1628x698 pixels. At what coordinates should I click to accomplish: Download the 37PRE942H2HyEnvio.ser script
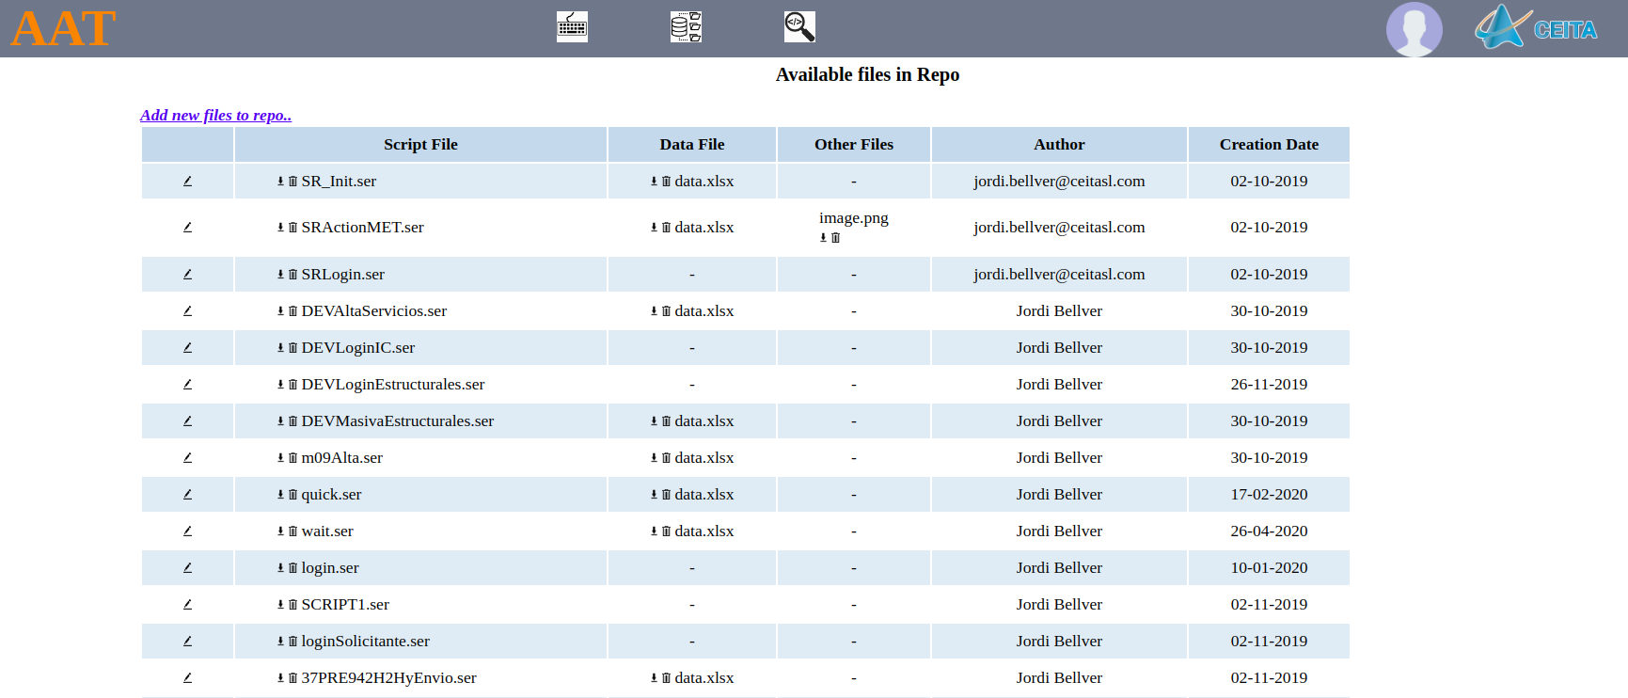pyautogui.click(x=280, y=678)
